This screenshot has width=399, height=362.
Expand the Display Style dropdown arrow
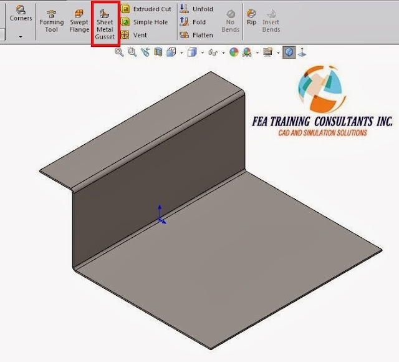203,52
